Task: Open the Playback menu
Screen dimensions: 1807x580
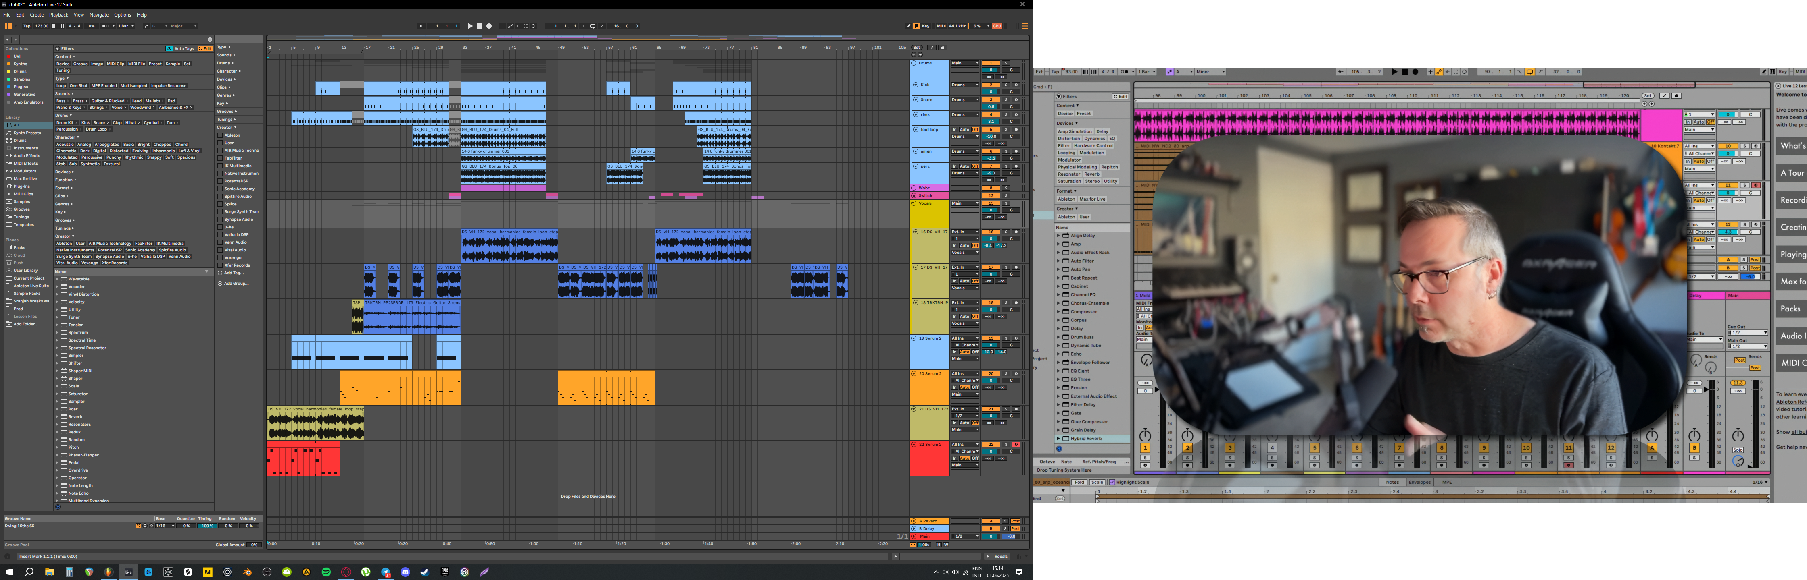Action: coord(58,15)
